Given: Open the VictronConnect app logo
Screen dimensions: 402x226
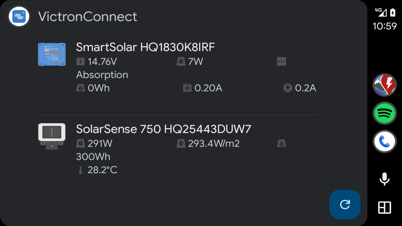Looking at the screenshot, I should (19, 16).
